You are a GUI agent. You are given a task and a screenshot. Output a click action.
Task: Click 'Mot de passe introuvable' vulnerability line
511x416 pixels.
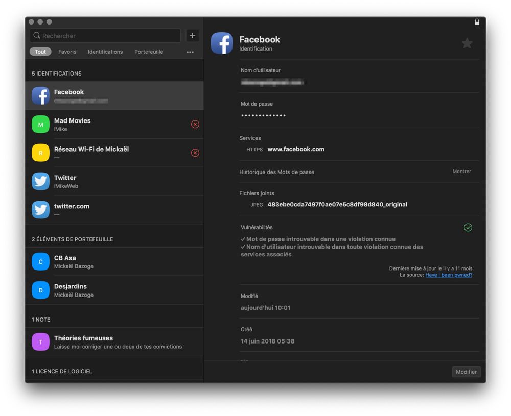pos(318,239)
